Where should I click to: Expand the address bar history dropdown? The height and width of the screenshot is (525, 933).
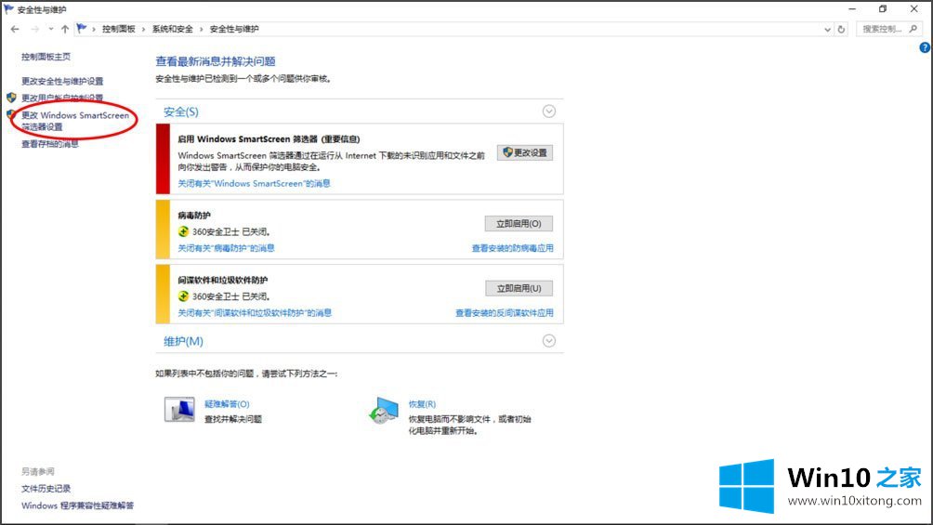[x=827, y=29]
